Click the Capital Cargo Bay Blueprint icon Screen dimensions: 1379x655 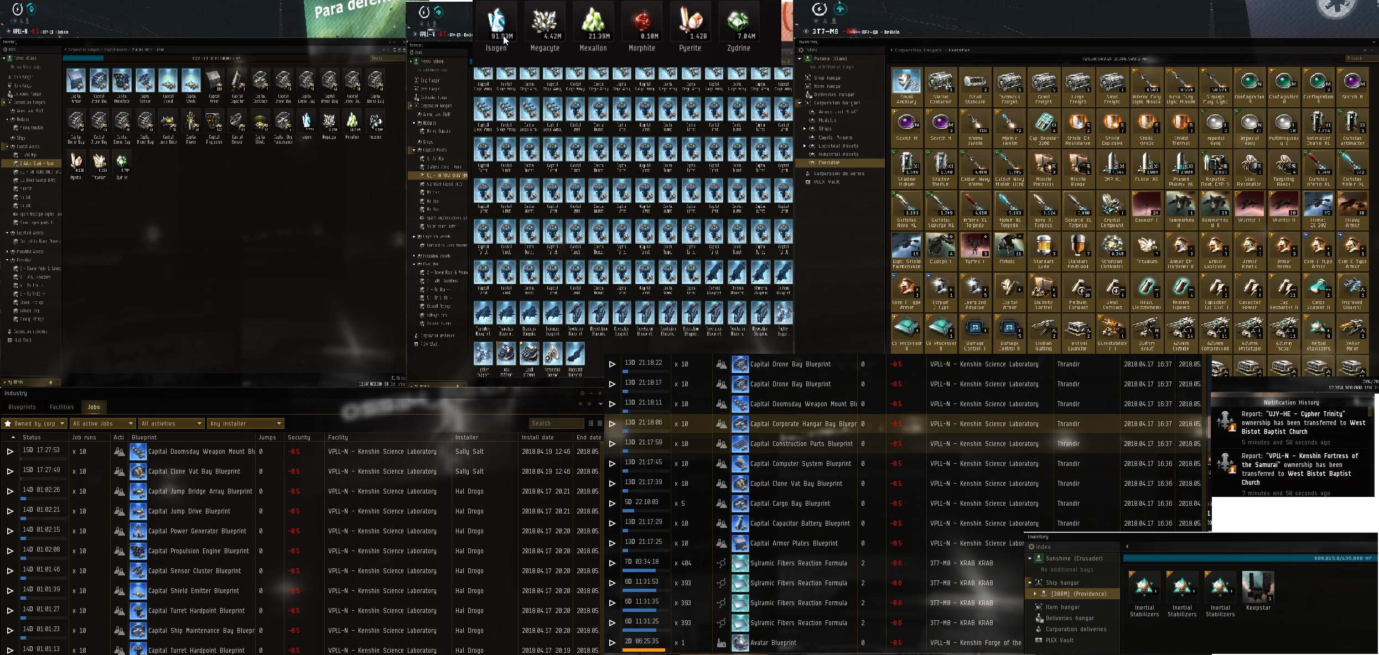click(740, 504)
